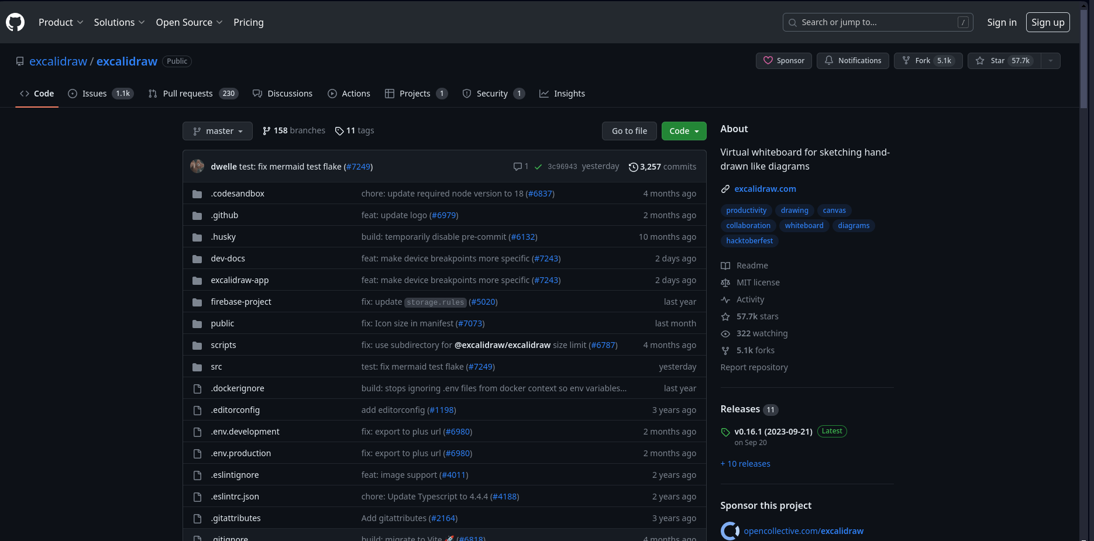
Task: Open the Projects tab
Action: tap(416, 94)
